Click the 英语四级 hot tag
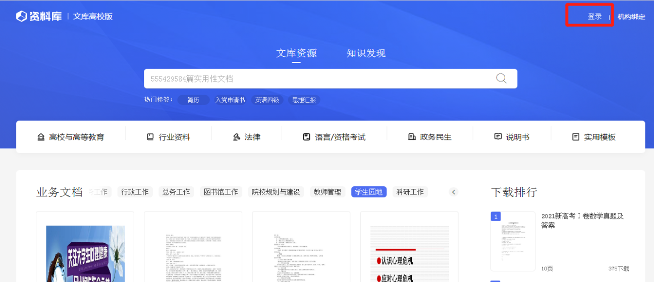Image resolution: width=654 pixels, height=282 pixels. tap(267, 100)
